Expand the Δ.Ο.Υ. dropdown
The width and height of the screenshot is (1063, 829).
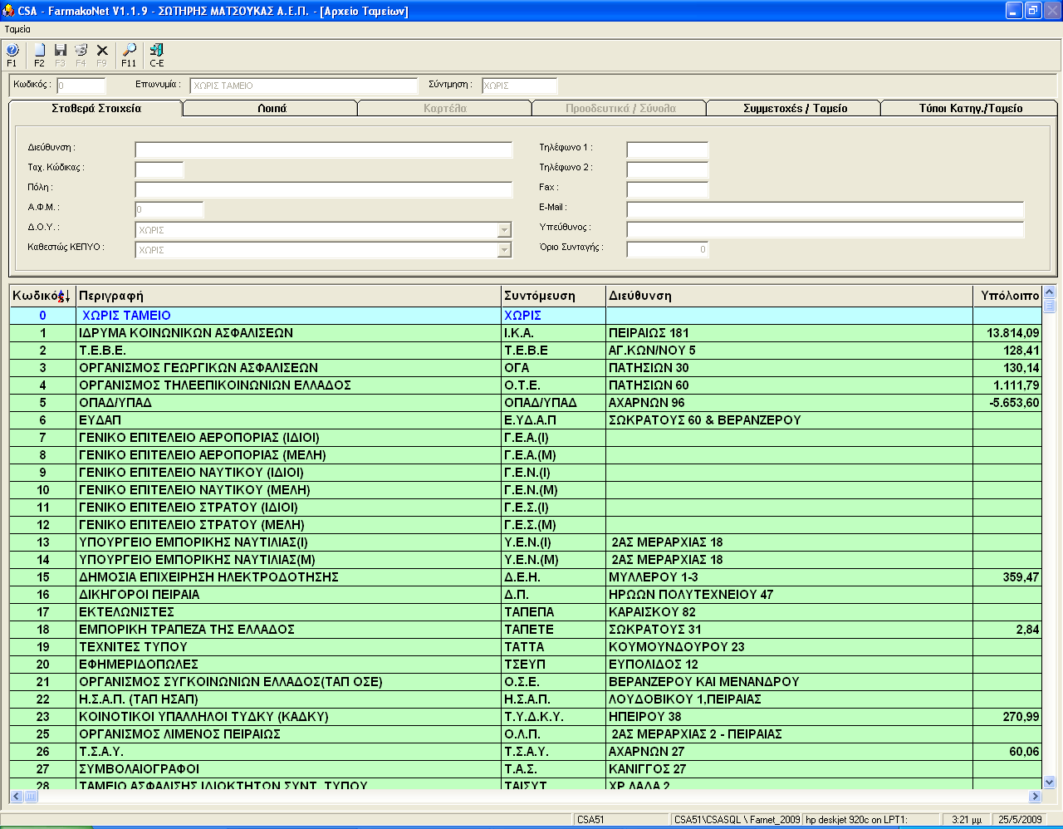tap(504, 230)
